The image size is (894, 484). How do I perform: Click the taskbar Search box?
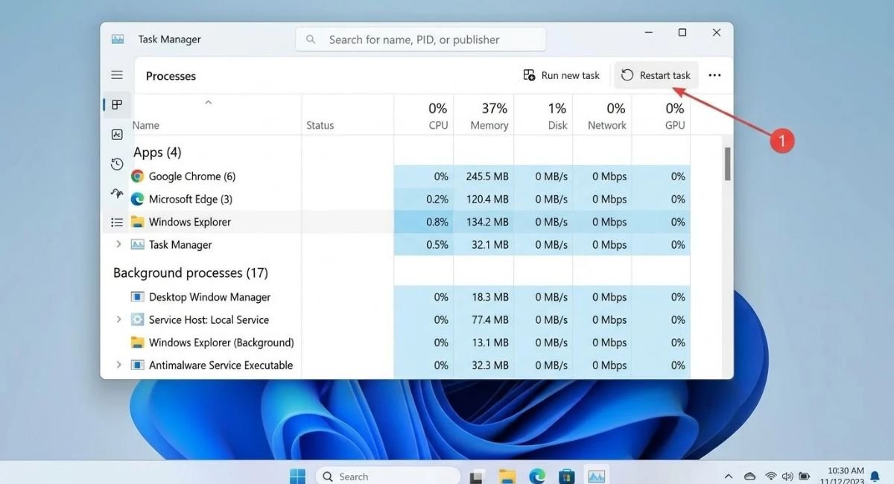387,476
